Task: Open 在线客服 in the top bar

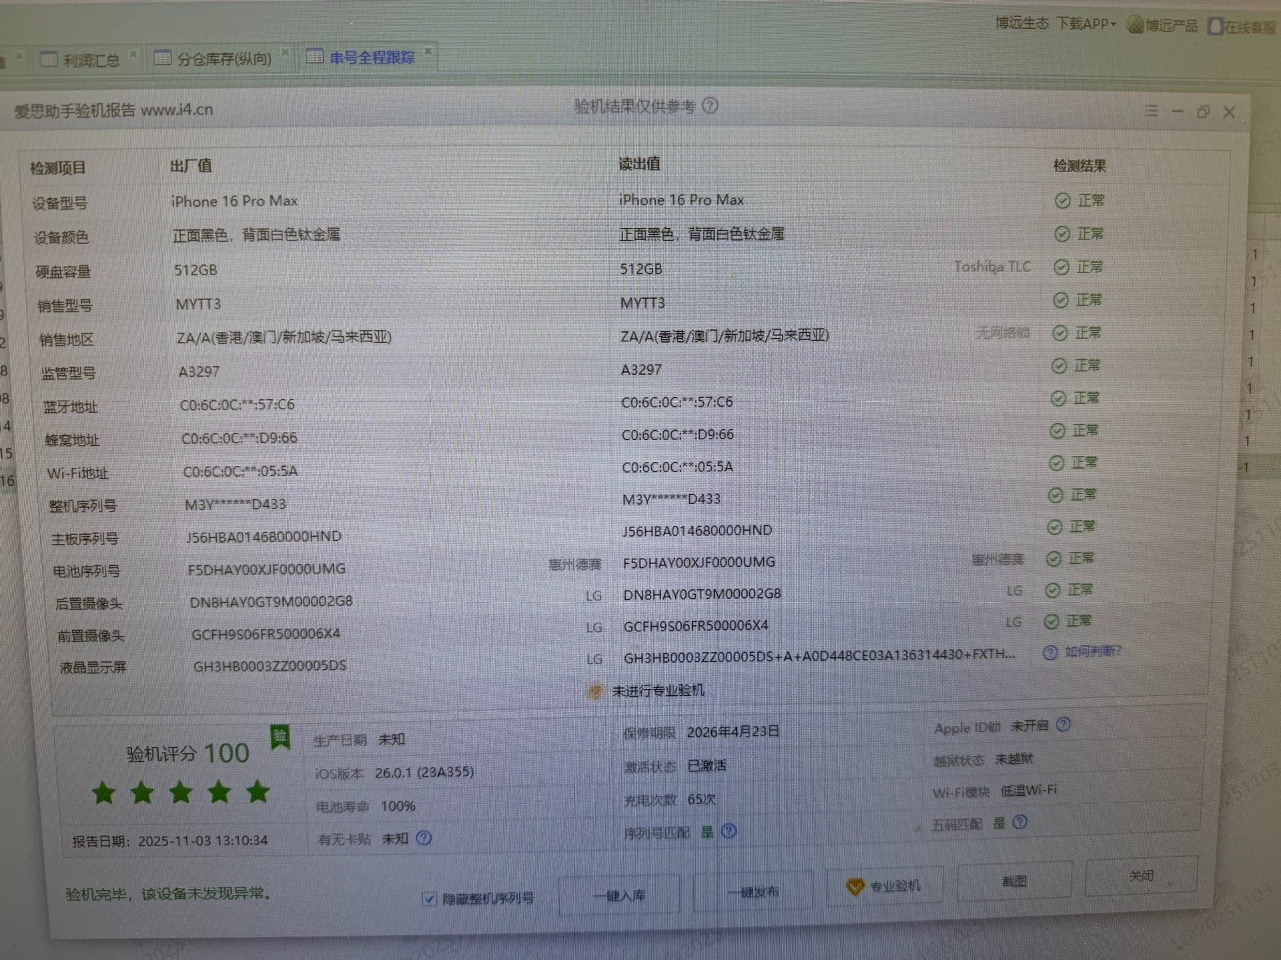Action: click(x=1243, y=27)
